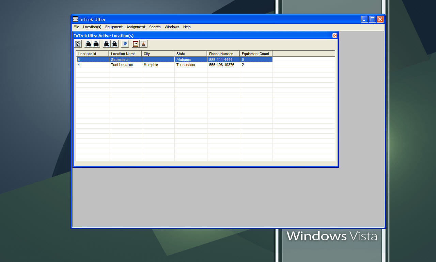The width and height of the screenshot is (436, 262).
Task: Click Location Id 5 cell
Action: [x=93, y=60]
